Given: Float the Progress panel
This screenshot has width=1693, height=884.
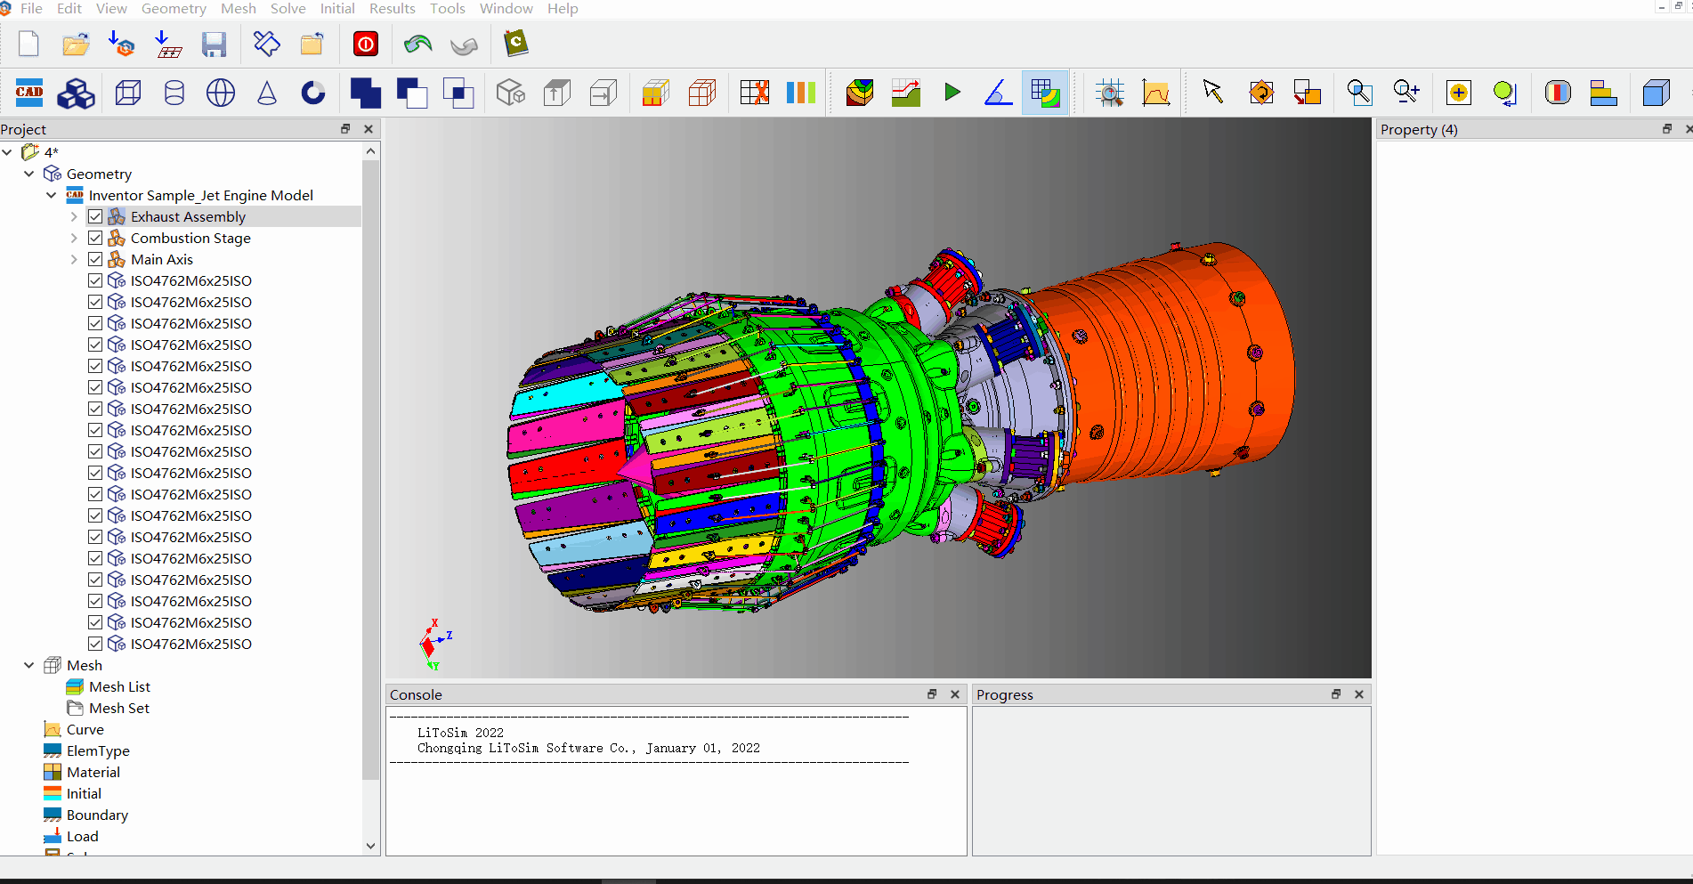Looking at the screenshot, I should click(1336, 694).
